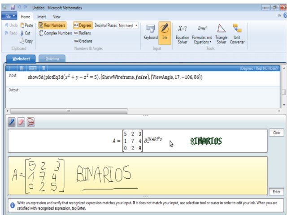This screenshot has height=215, width=287.
Task: Expand the Formulas and Equations menu
Action: pyautogui.click(x=202, y=34)
